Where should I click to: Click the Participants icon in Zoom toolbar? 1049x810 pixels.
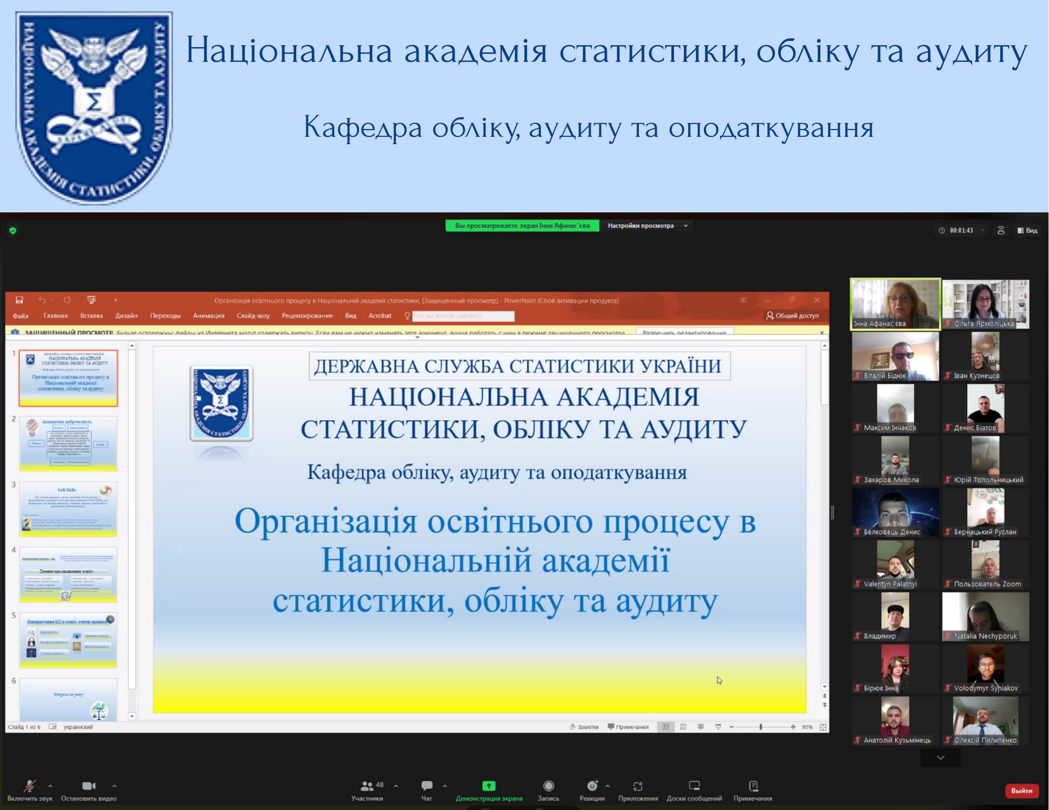tap(367, 786)
